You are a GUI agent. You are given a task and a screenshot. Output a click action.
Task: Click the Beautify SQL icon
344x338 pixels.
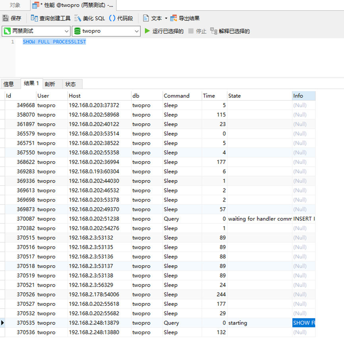point(78,18)
